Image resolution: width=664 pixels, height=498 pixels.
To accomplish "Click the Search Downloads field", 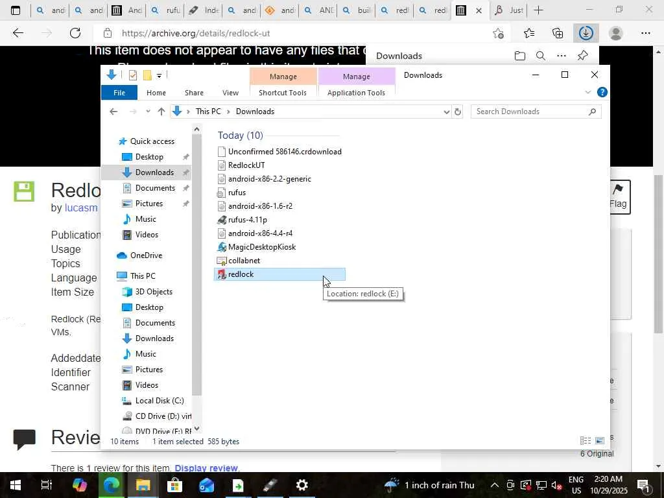I will point(536,112).
